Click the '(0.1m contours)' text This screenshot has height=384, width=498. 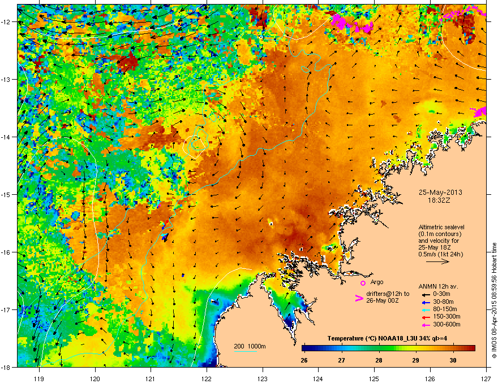[440, 234]
